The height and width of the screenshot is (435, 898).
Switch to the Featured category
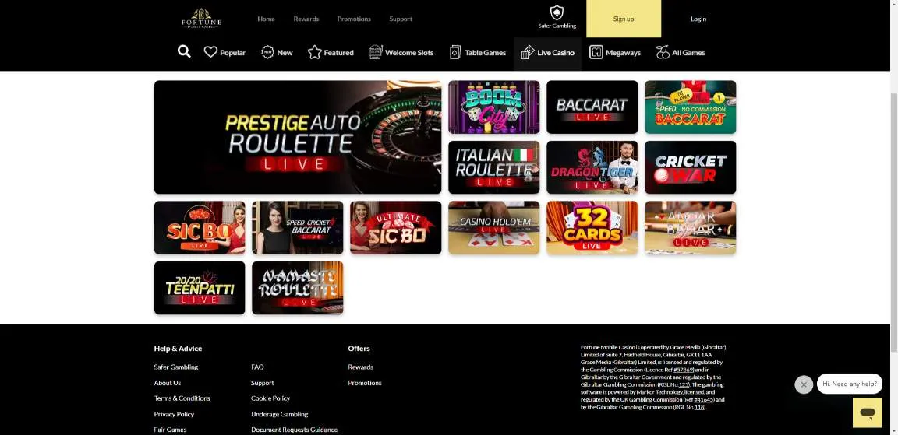click(331, 53)
